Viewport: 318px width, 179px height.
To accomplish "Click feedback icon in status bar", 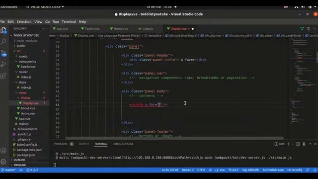I will [308, 170].
